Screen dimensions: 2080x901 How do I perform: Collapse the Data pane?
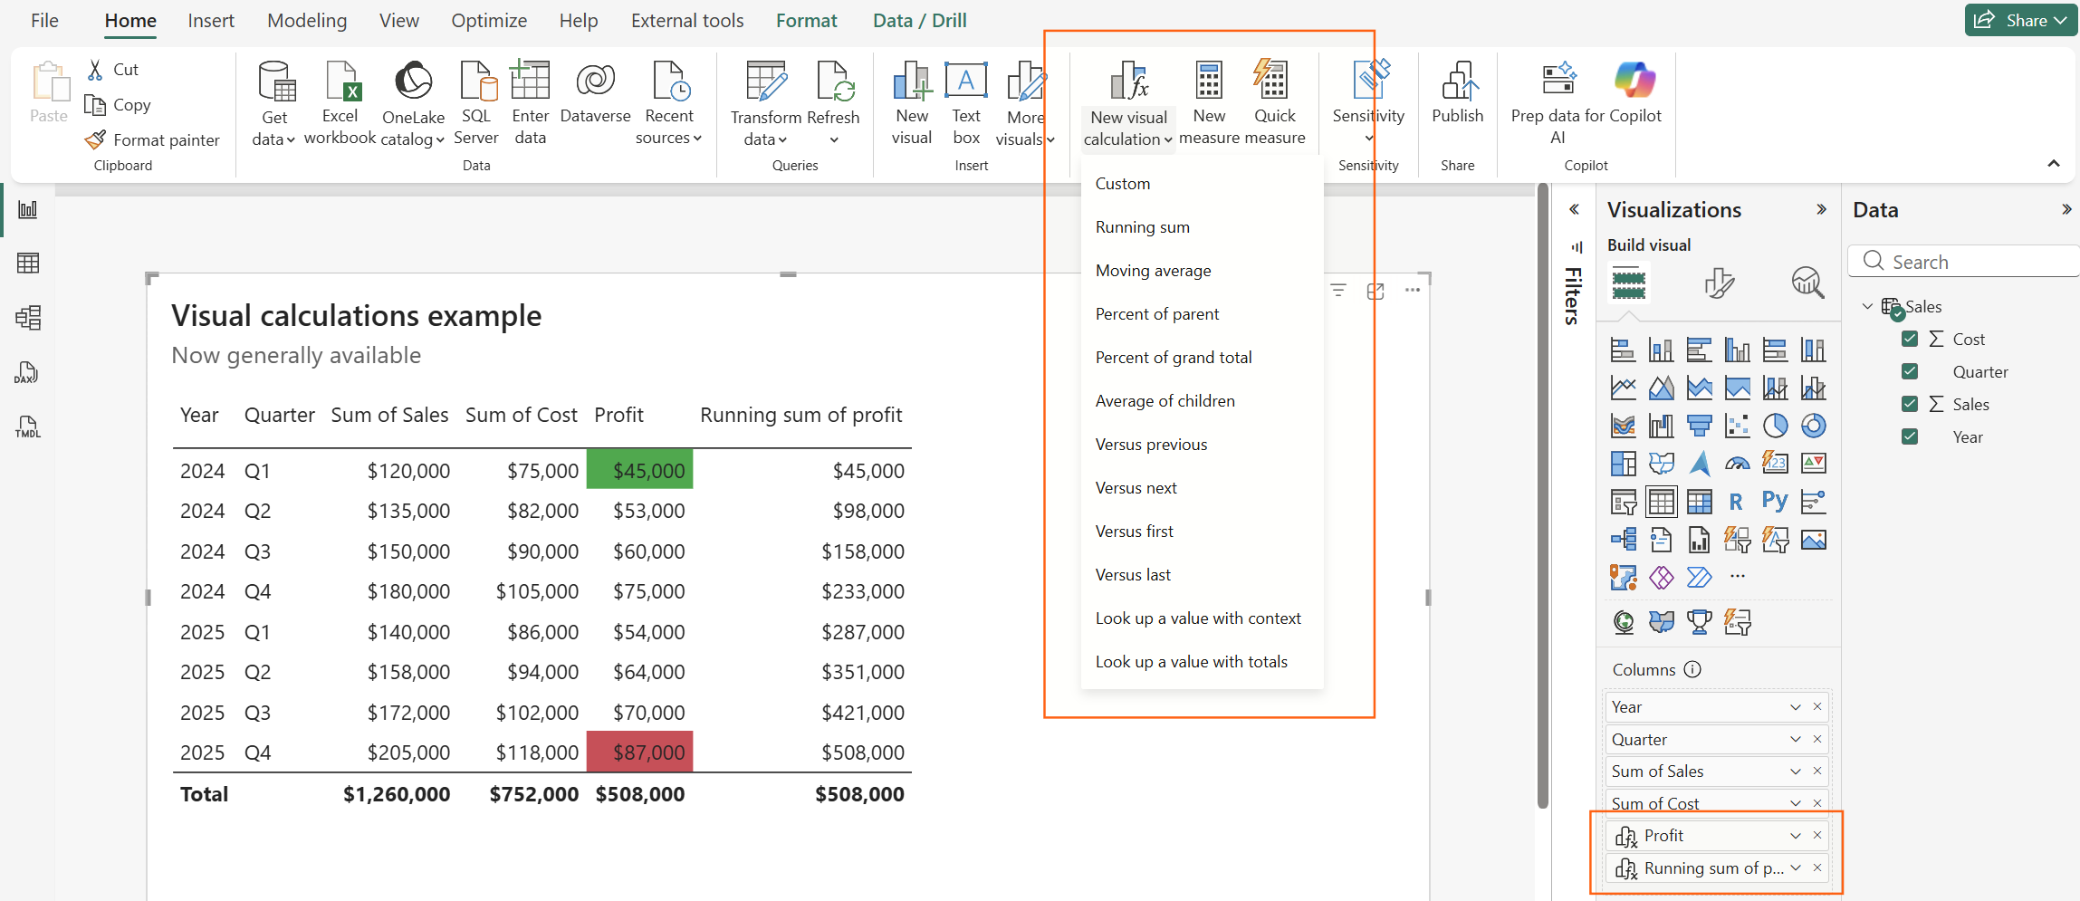coord(2066,209)
